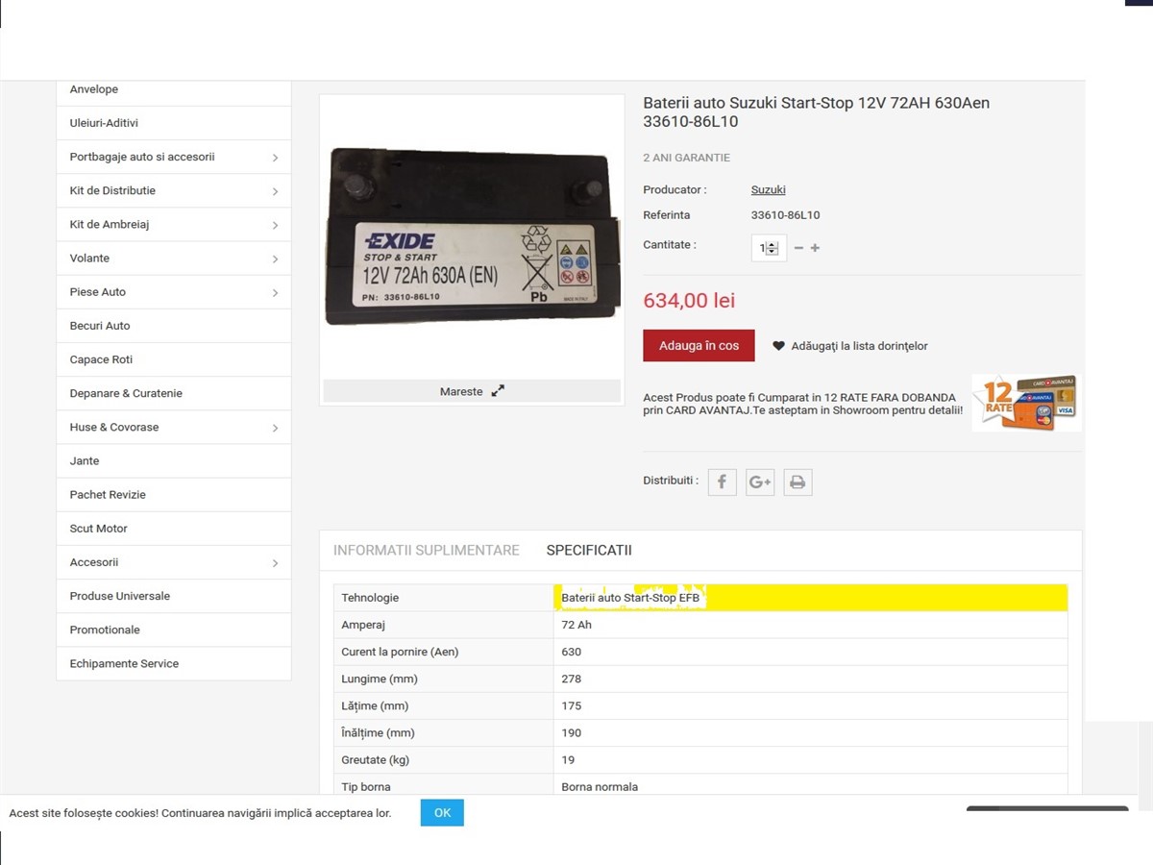Open the Capace Roti category

tap(101, 359)
